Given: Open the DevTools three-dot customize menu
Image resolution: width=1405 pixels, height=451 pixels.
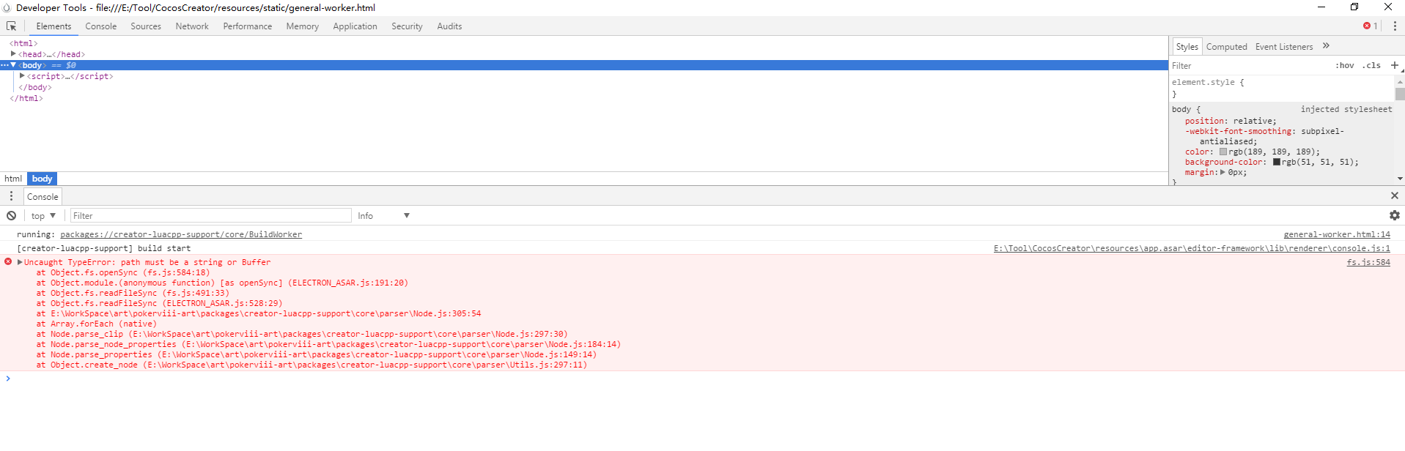Looking at the screenshot, I should (x=1395, y=26).
